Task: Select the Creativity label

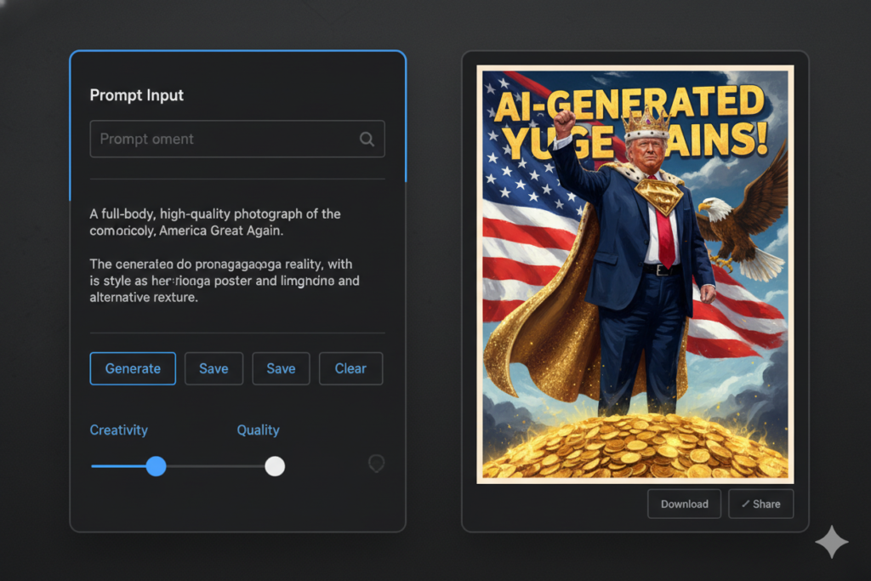Action: (118, 430)
